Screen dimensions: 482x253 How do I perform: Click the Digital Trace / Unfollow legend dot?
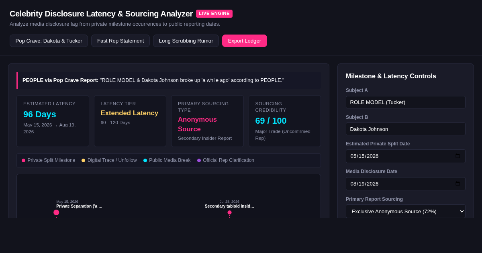point(84,160)
